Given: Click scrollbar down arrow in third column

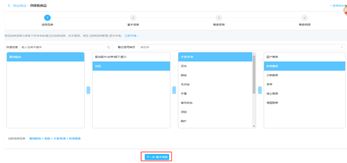Looking at the screenshot, I should coord(254,127).
